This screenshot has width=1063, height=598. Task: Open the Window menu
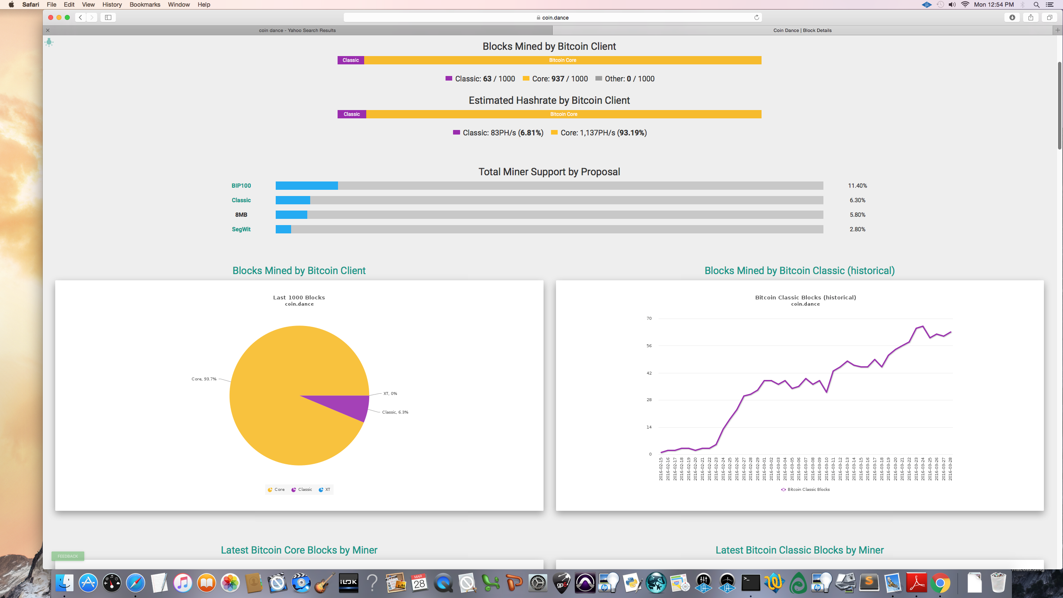tap(179, 5)
